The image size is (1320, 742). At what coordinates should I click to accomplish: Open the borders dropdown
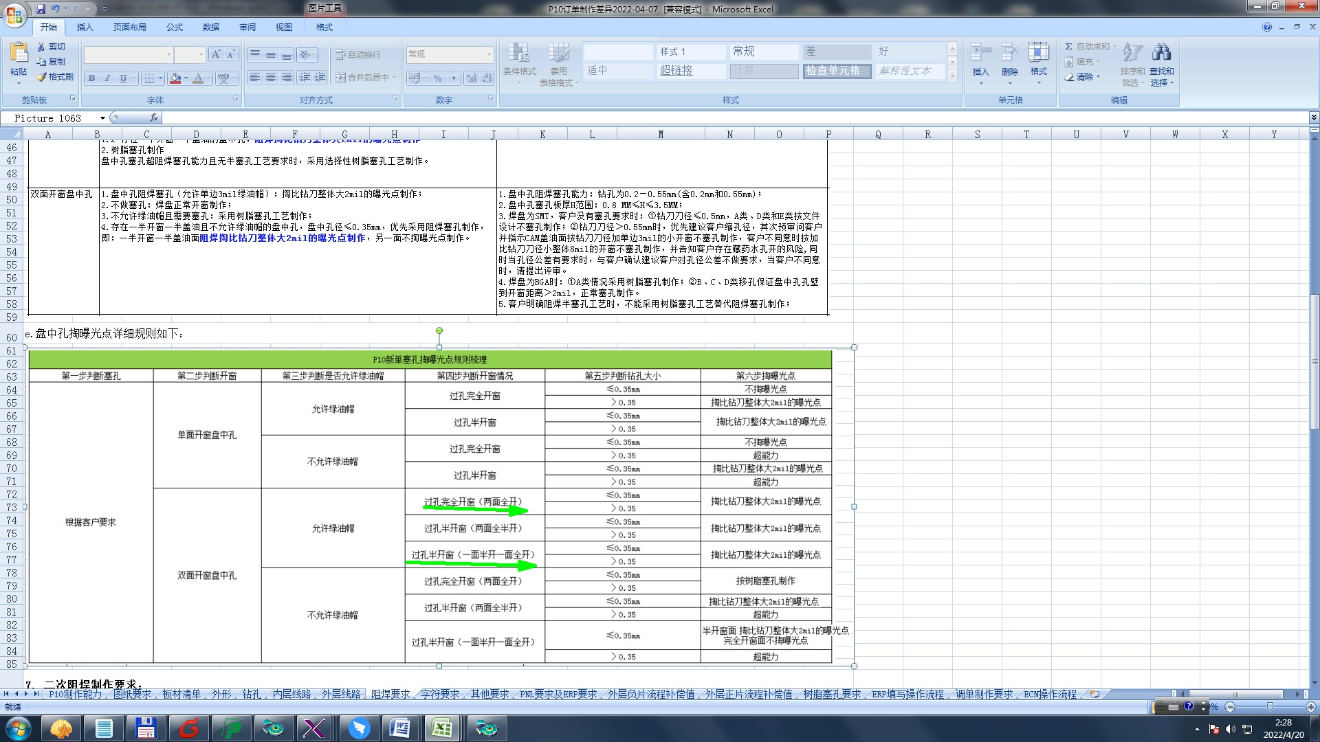click(x=160, y=78)
